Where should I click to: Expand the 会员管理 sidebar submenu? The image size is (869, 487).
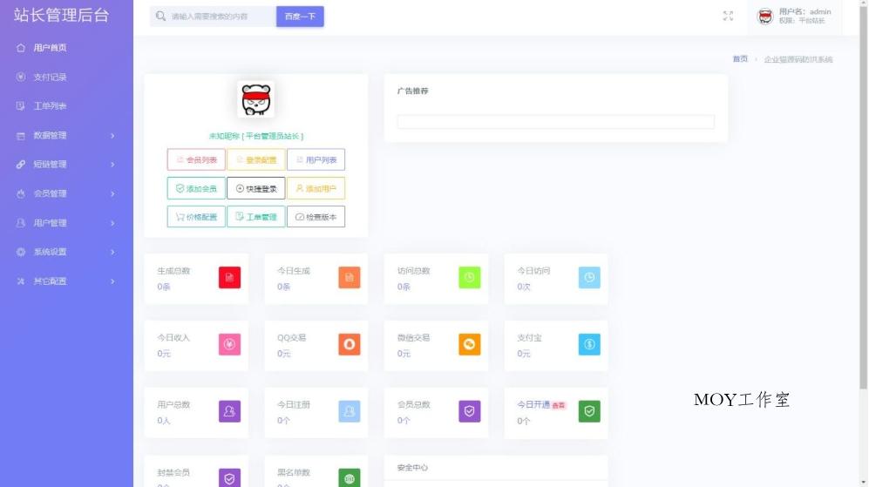(x=66, y=193)
